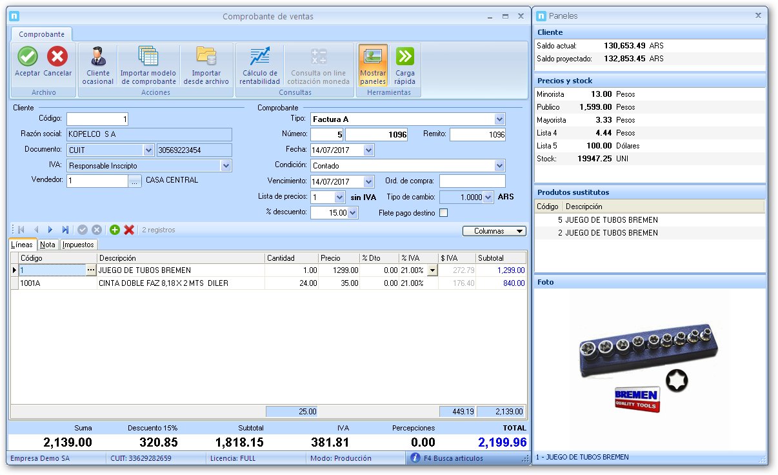Switch to the Impuestos tab
The width and height of the screenshot is (778, 475).
click(79, 245)
